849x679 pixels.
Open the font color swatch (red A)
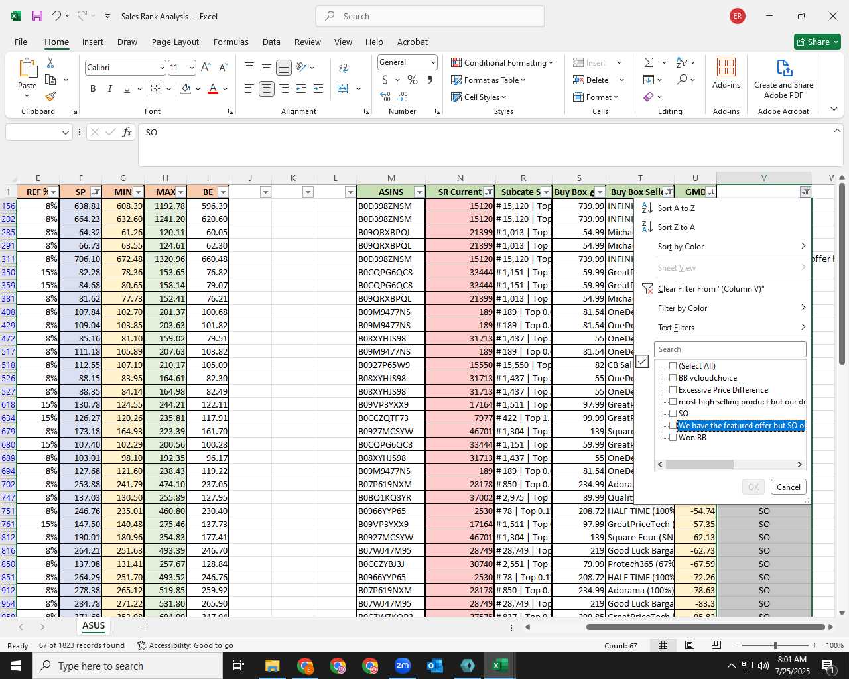(x=213, y=88)
